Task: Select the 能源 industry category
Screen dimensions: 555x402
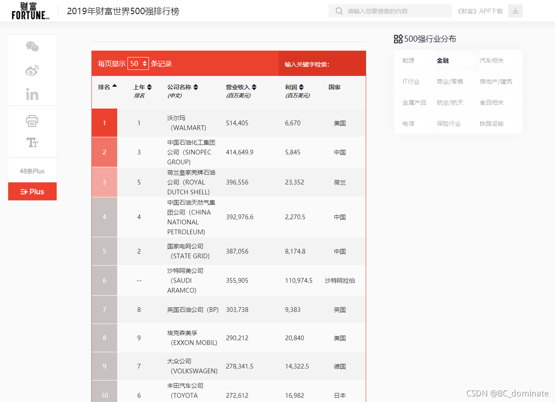Action: pyautogui.click(x=409, y=60)
